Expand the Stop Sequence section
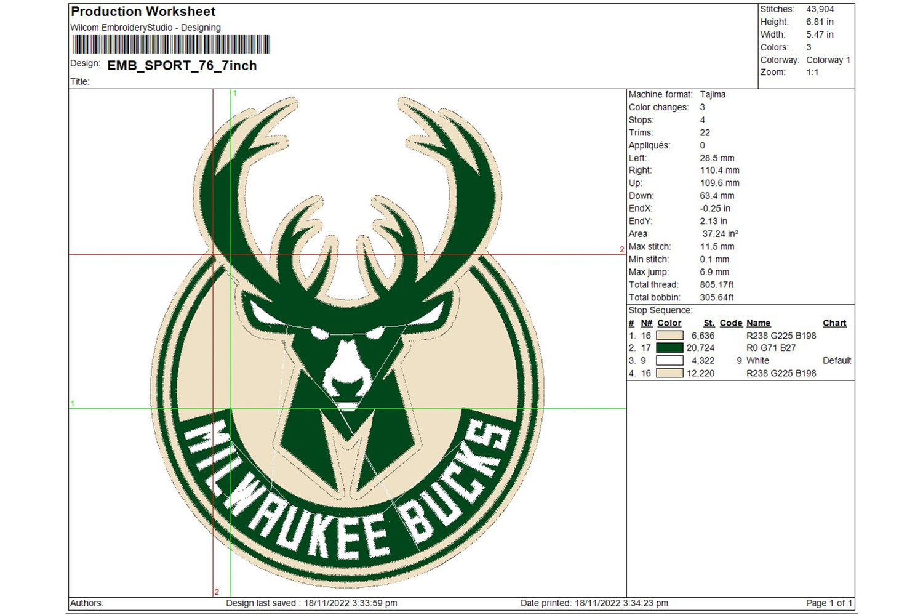The width and height of the screenshot is (923, 615). pyautogui.click(x=660, y=310)
